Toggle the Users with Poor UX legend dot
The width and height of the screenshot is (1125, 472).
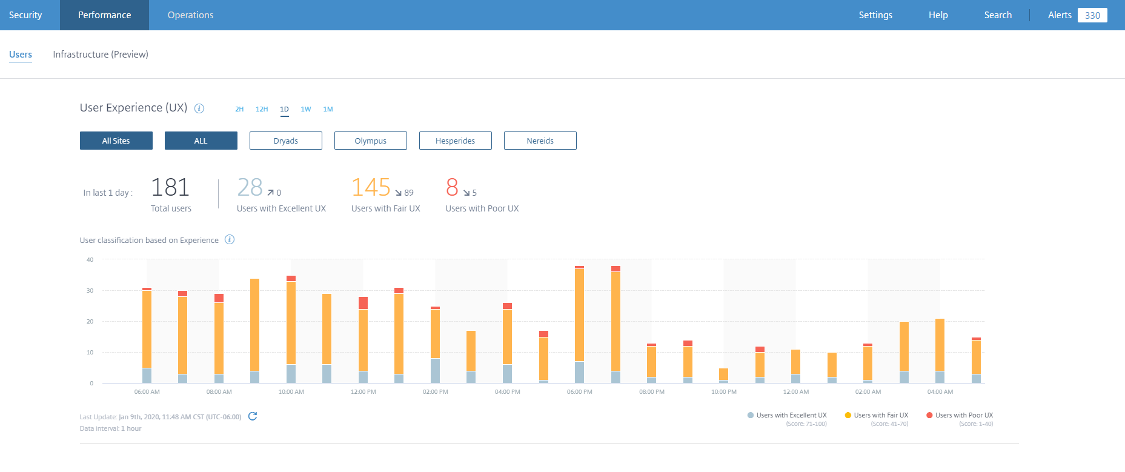[x=929, y=415]
